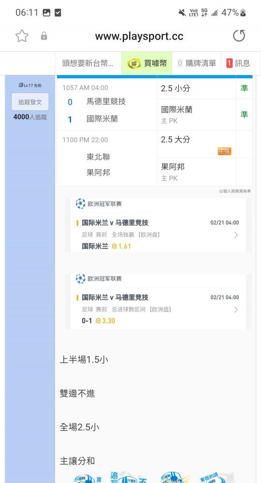Reload the page with refresh icon
261x483 pixels.
(x=239, y=36)
